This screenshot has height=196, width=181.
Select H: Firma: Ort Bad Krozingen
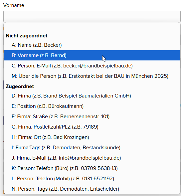pos(92,137)
